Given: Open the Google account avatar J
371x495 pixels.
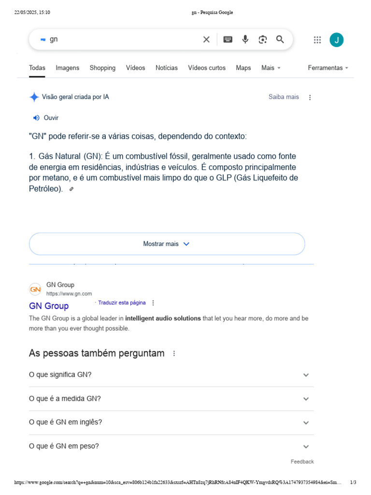Looking at the screenshot, I should [x=337, y=40].
